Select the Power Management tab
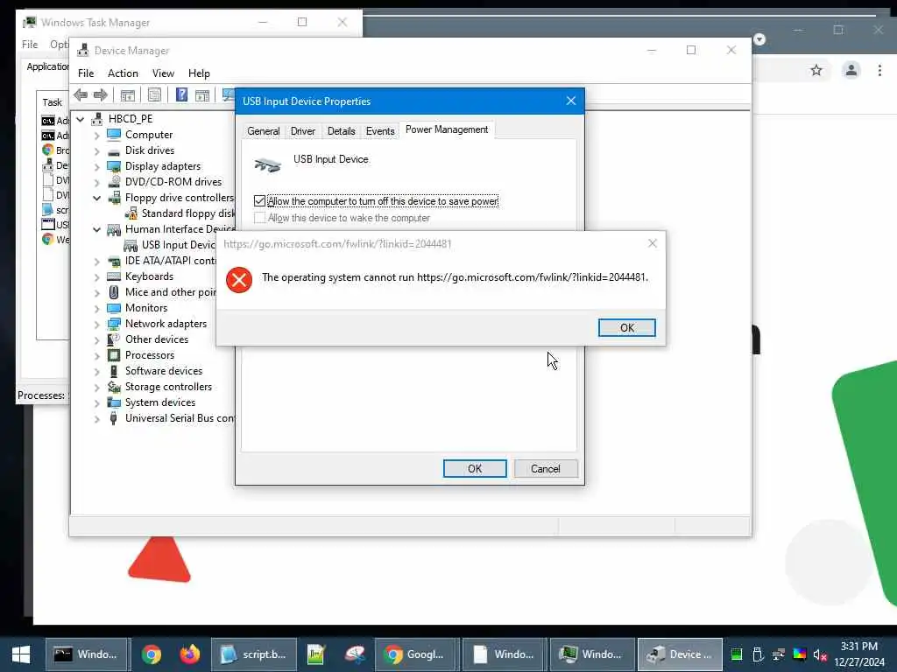897x672 pixels. click(x=447, y=129)
